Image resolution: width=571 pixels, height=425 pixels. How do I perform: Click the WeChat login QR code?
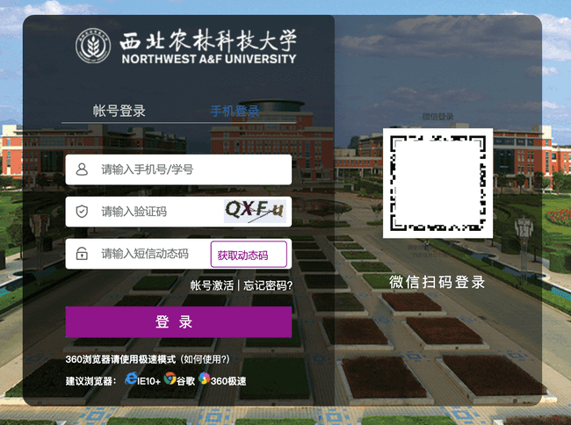(437, 183)
